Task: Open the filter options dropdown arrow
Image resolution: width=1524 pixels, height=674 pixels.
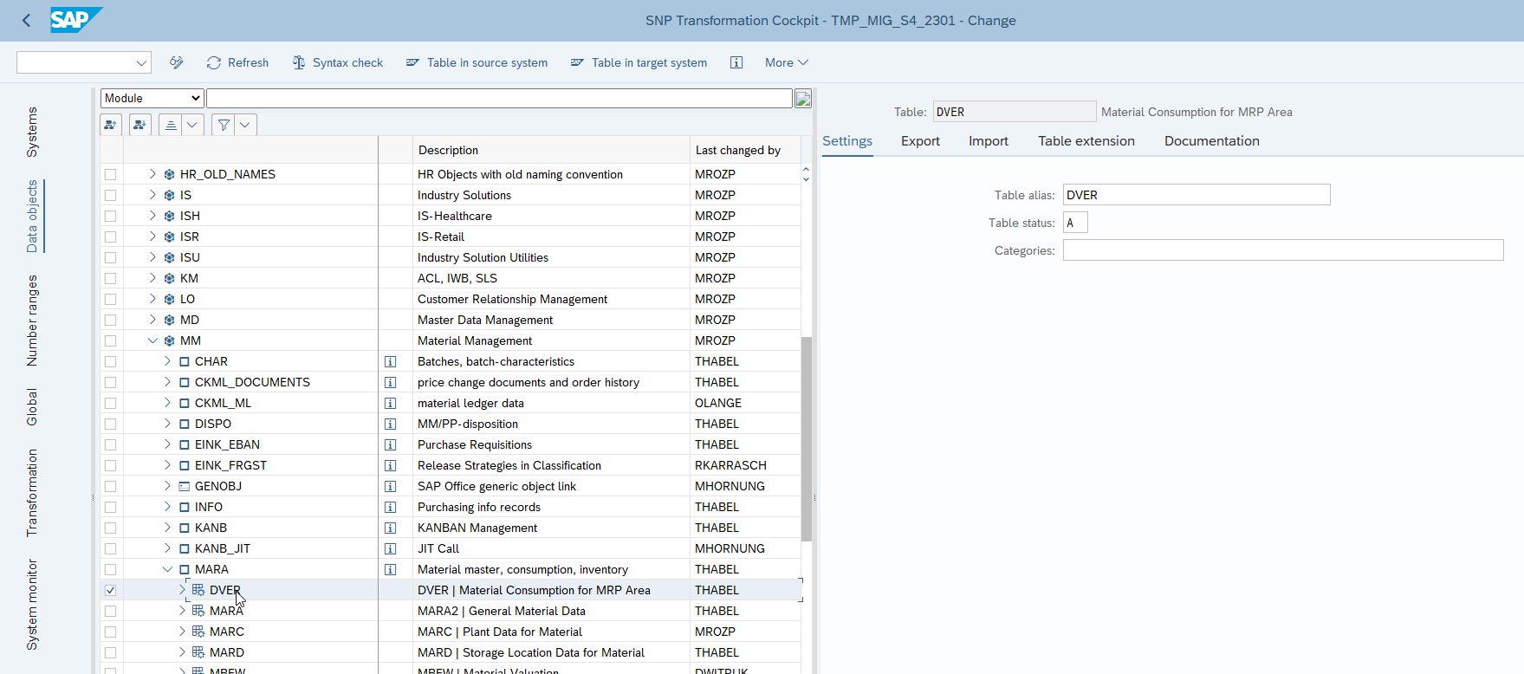Action: point(246,125)
